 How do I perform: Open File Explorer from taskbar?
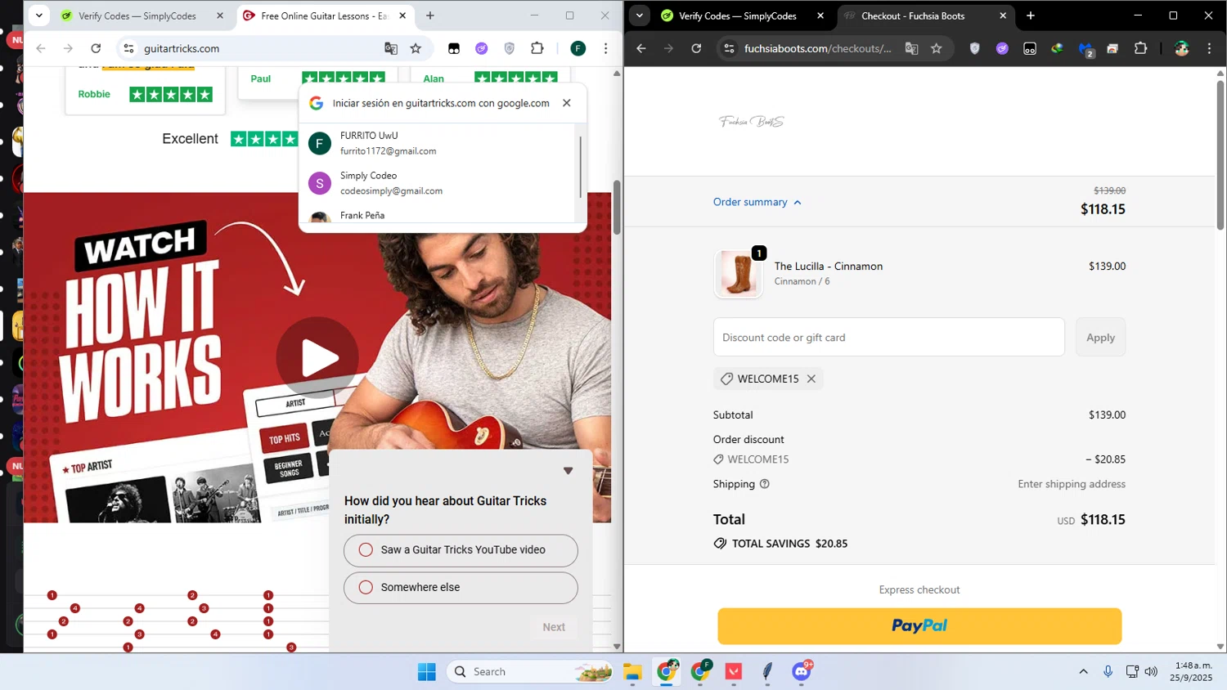coord(632,671)
